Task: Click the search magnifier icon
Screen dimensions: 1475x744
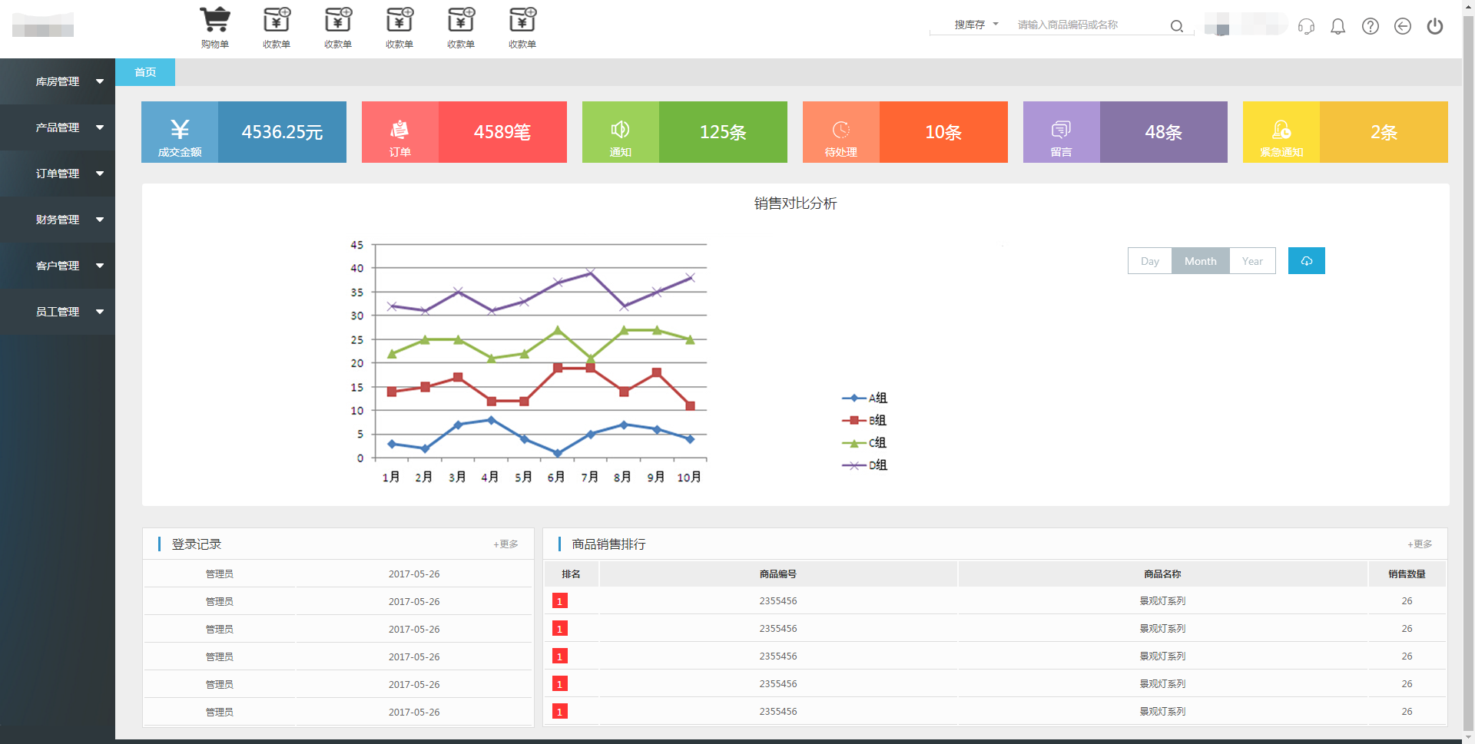Action: [1176, 26]
